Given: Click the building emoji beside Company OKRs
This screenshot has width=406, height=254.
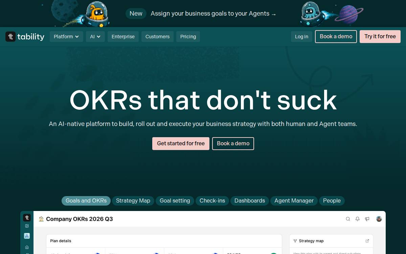Looking at the screenshot, I should (41, 219).
